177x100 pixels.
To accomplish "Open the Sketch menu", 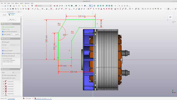I will [22, 3].
